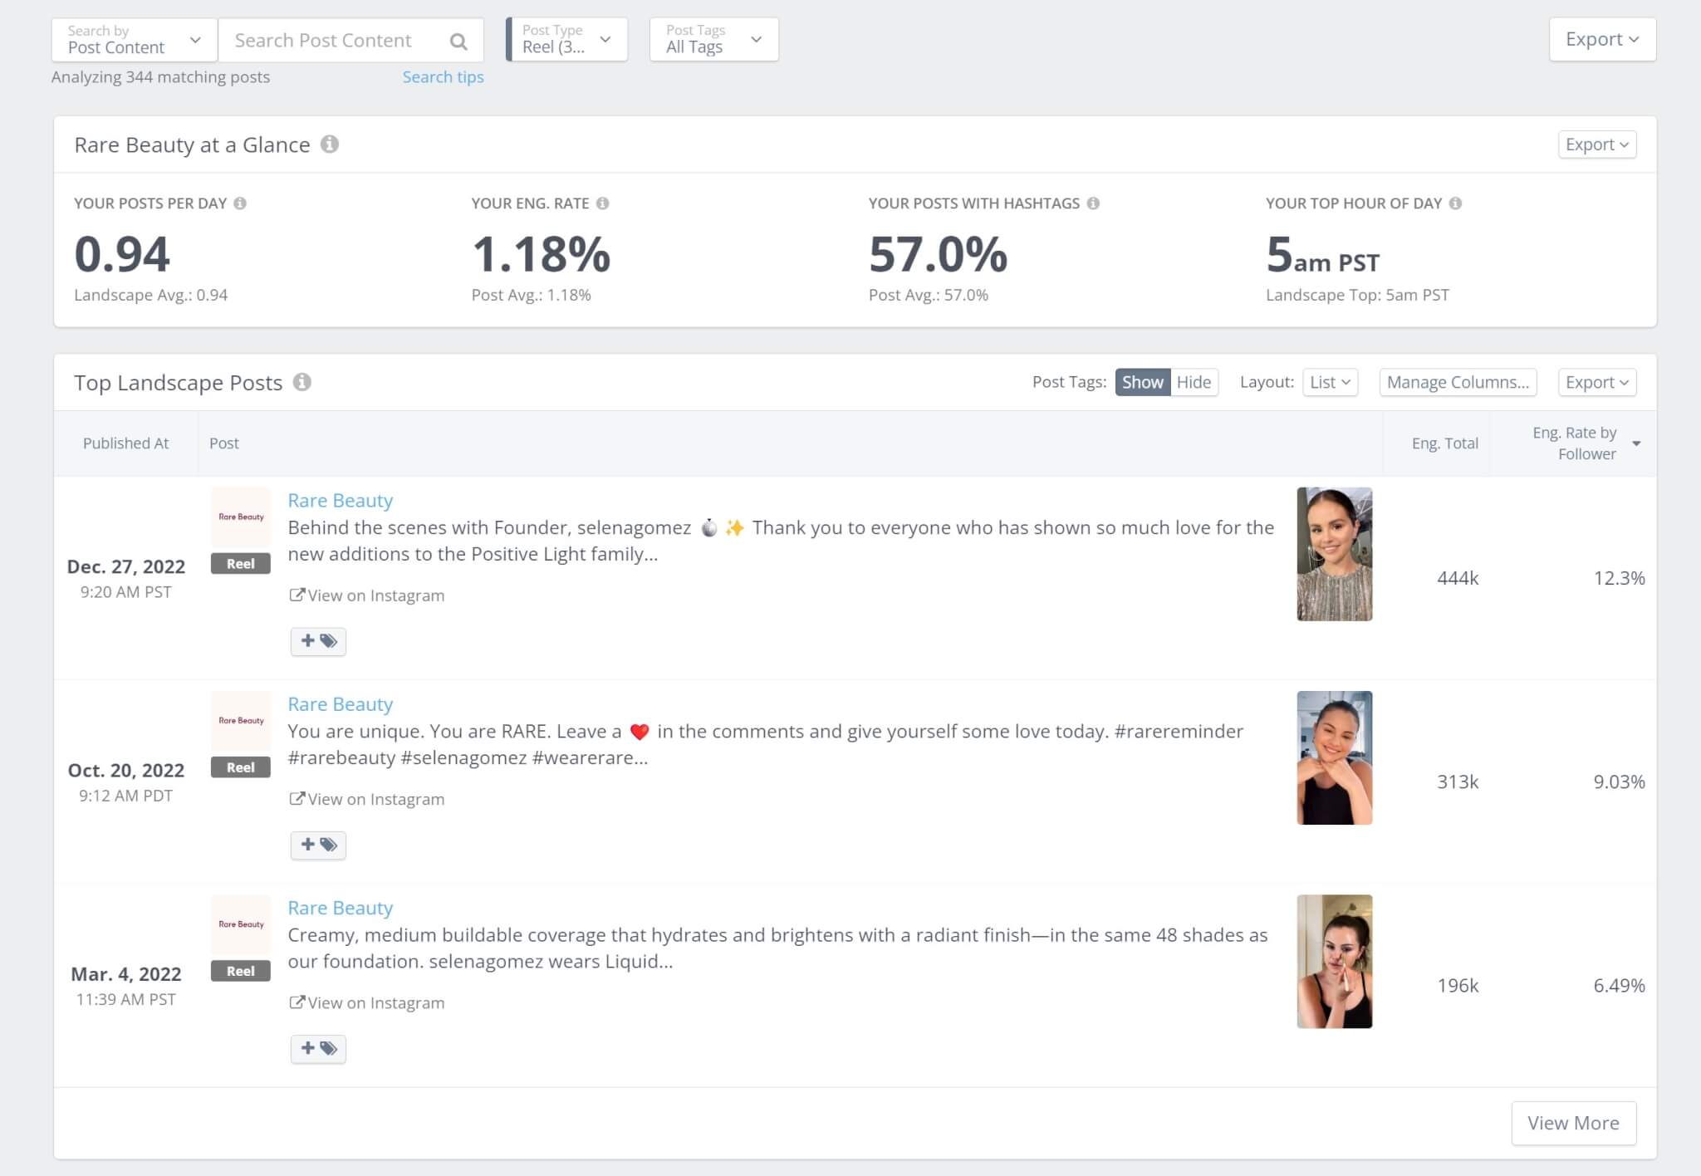The height and width of the screenshot is (1176, 1701).
Task: Click info icon next to "Your Posts Per Day"
Action: point(242,202)
